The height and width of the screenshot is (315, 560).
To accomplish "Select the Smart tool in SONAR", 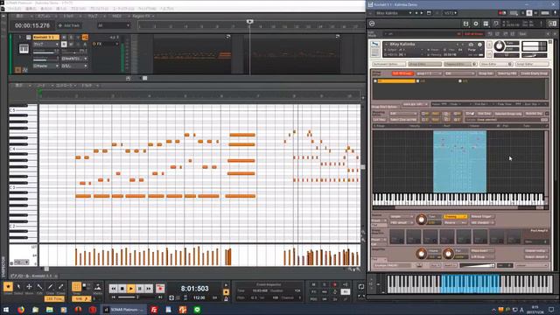I will coord(8,287).
